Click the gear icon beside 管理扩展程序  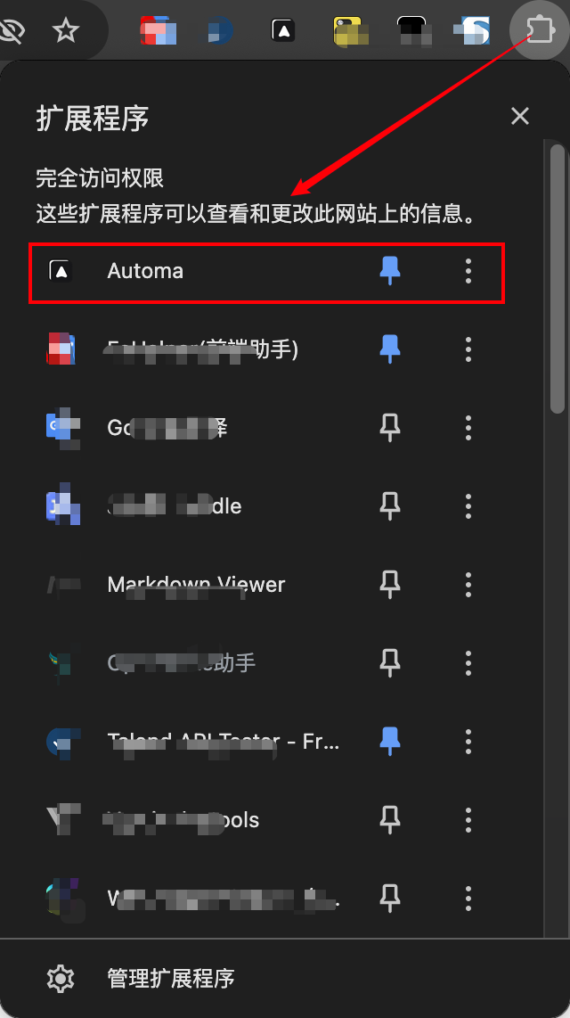[x=61, y=978]
